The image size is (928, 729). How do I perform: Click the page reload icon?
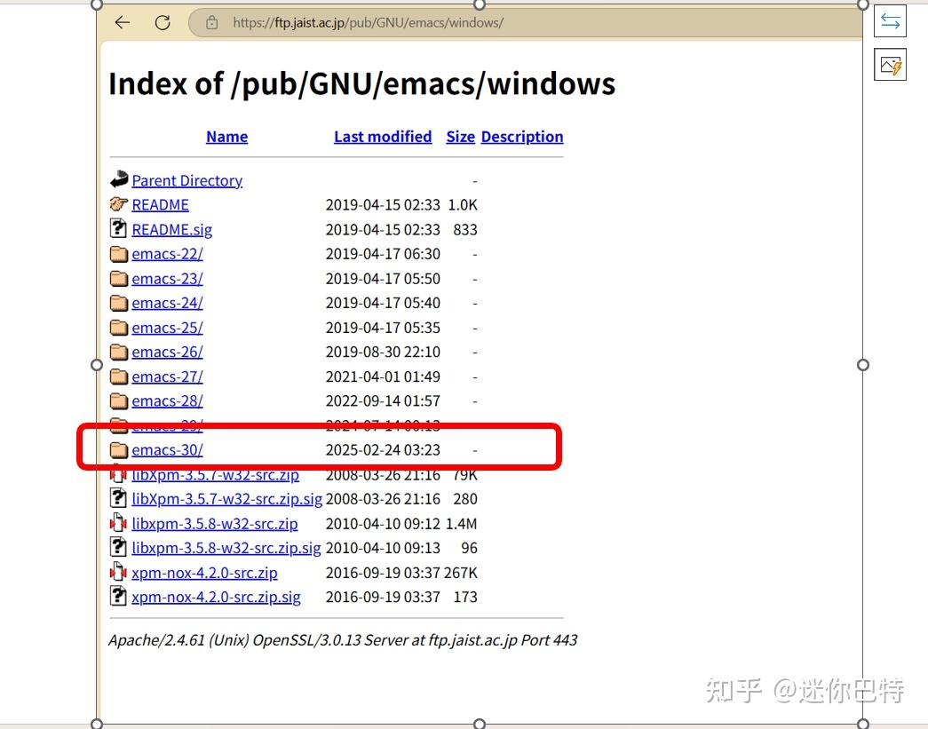click(x=163, y=22)
